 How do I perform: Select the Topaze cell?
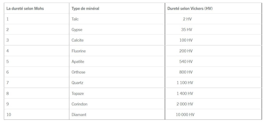point(78,94)
